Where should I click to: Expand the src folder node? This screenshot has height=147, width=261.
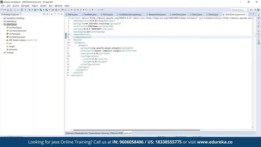[x=5, y=43]
